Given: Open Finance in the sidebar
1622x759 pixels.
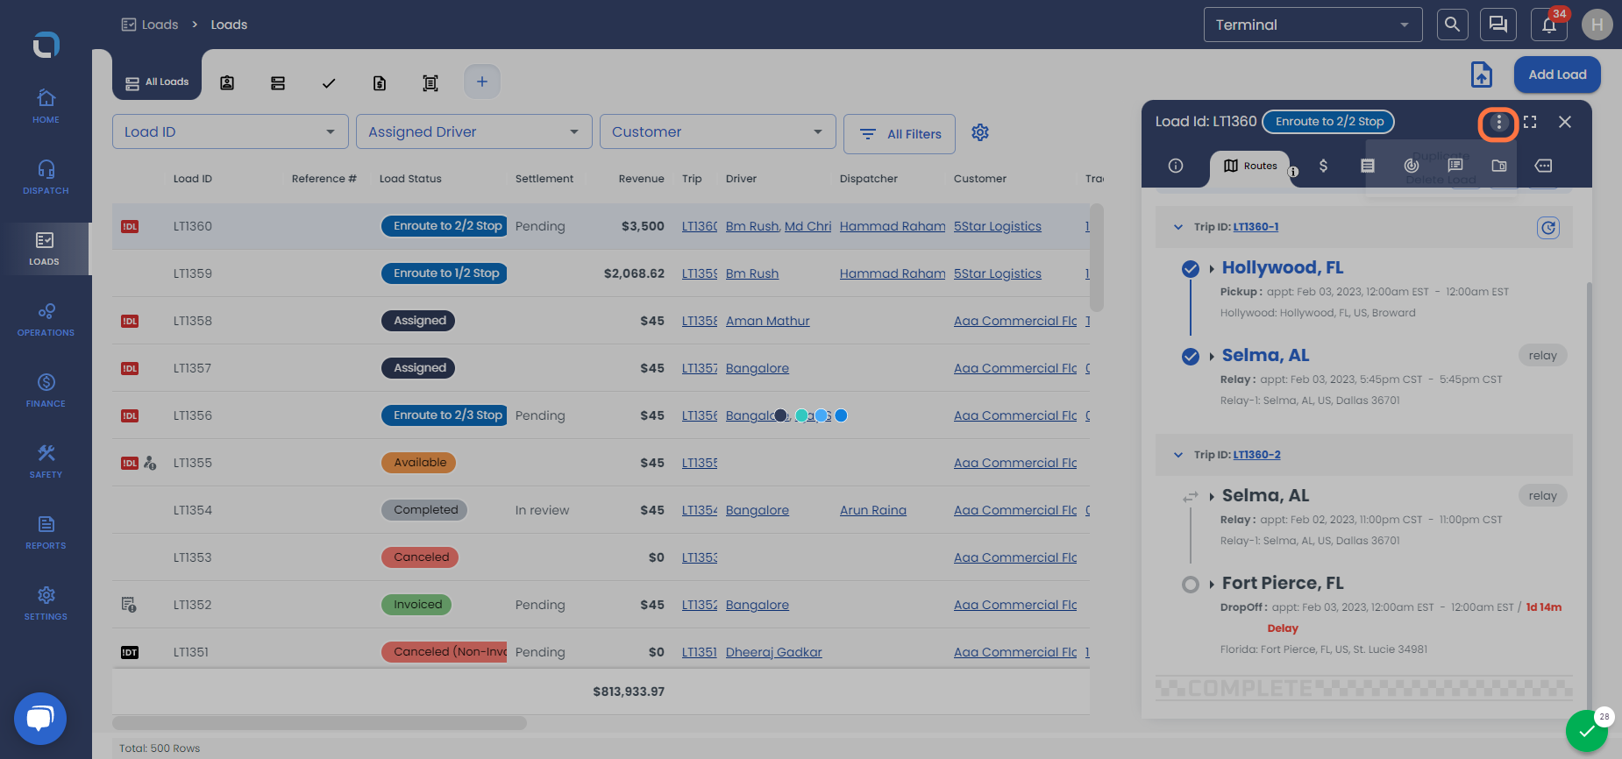Looking at the screenshot, I should [46, 390].
